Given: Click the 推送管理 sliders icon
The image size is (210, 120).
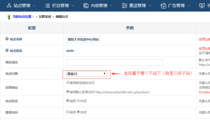Looking at the screenshot, I should click(x=124, y=5).
